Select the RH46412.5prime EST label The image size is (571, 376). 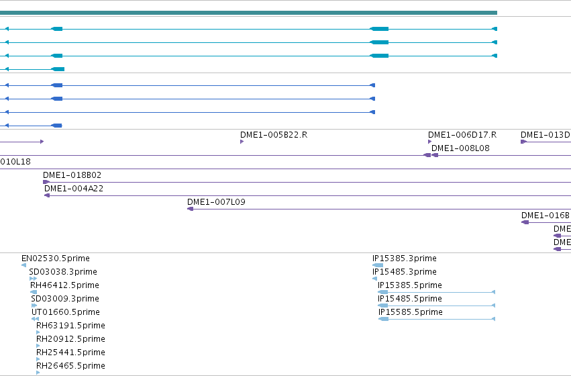(x=64, y=285)
